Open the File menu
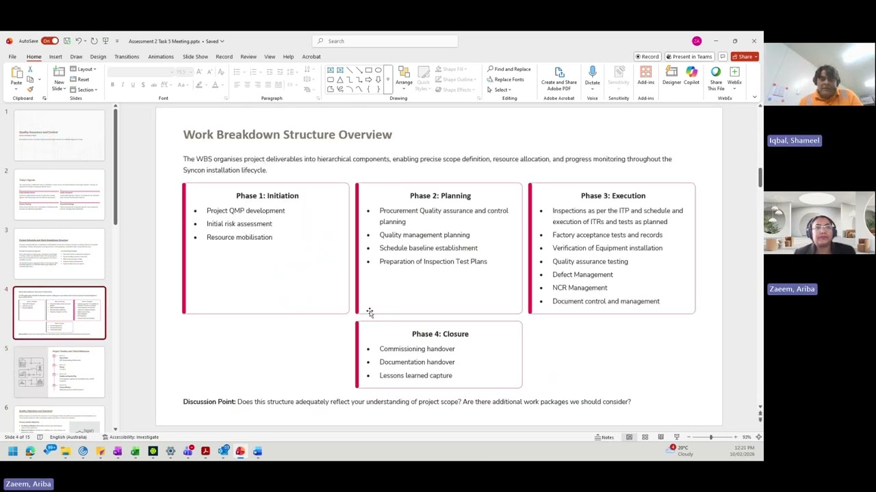 pos(12,57)
